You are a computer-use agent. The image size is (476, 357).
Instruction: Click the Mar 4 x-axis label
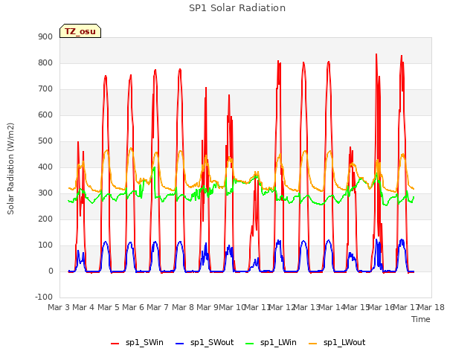(83, 307)
